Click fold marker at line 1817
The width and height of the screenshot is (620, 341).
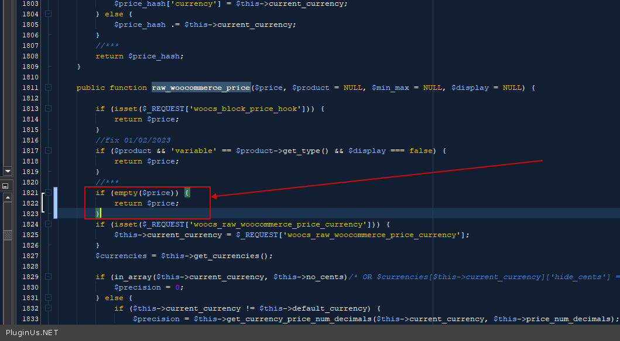coord(49,151)
